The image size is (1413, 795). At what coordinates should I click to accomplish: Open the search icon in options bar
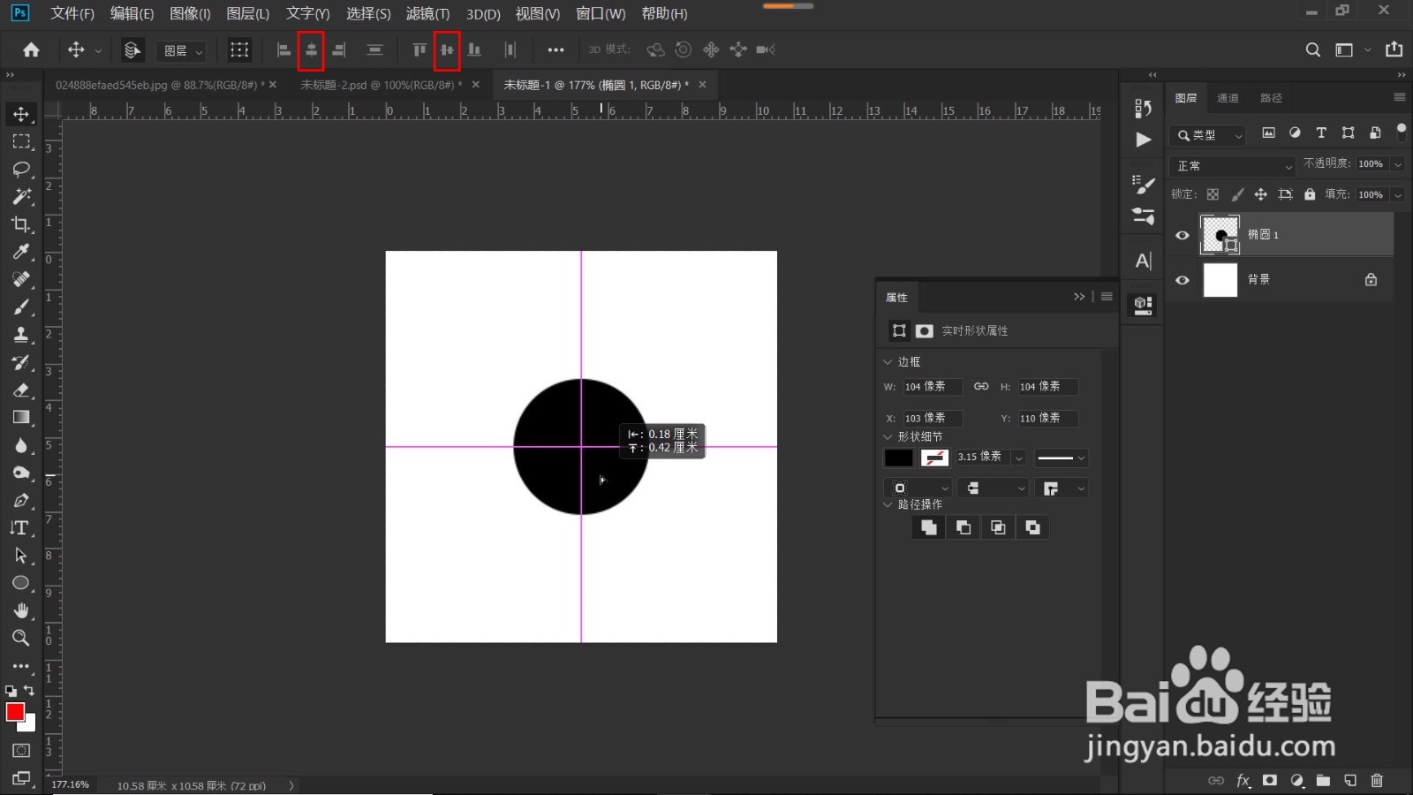[1313, 50]
